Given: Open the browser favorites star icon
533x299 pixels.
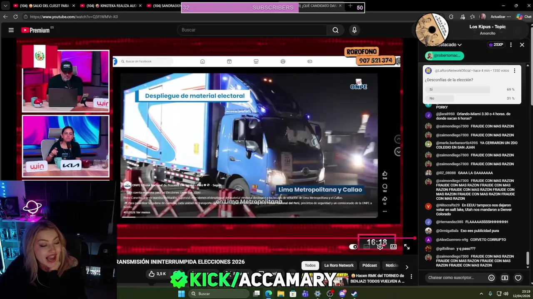Looking at the screenshot, I should 472,17.
